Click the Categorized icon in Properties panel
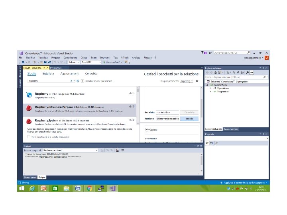287x215 pixels. (207, 143)
